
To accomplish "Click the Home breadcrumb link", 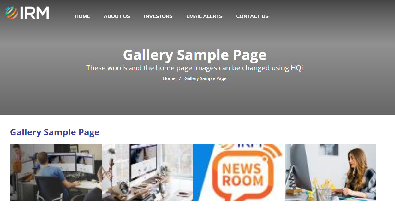I will pyautogui.click(x=169, y=78).
